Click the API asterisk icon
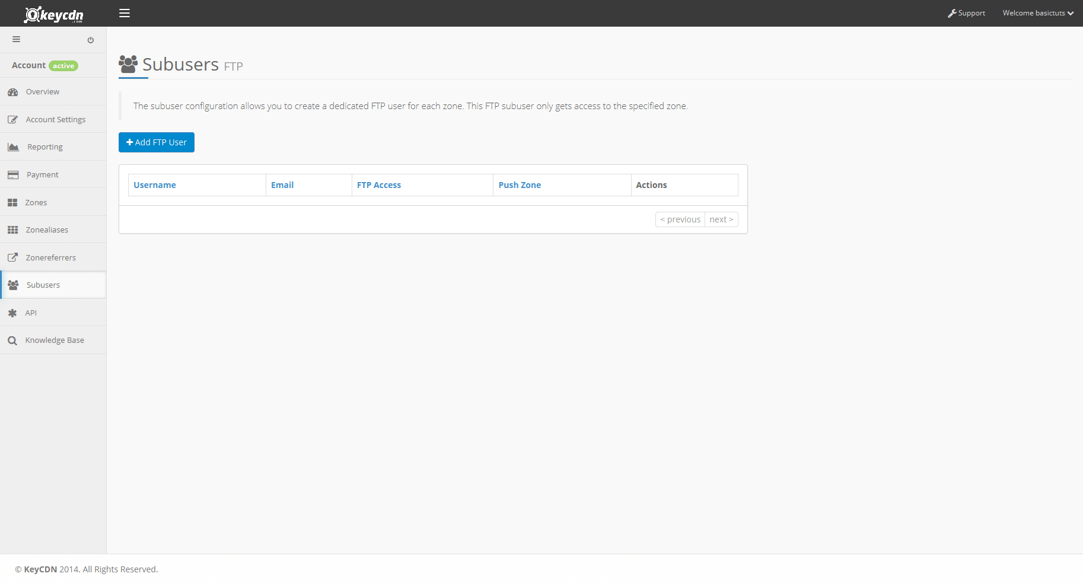The image size is (1083, 583). 12,313
